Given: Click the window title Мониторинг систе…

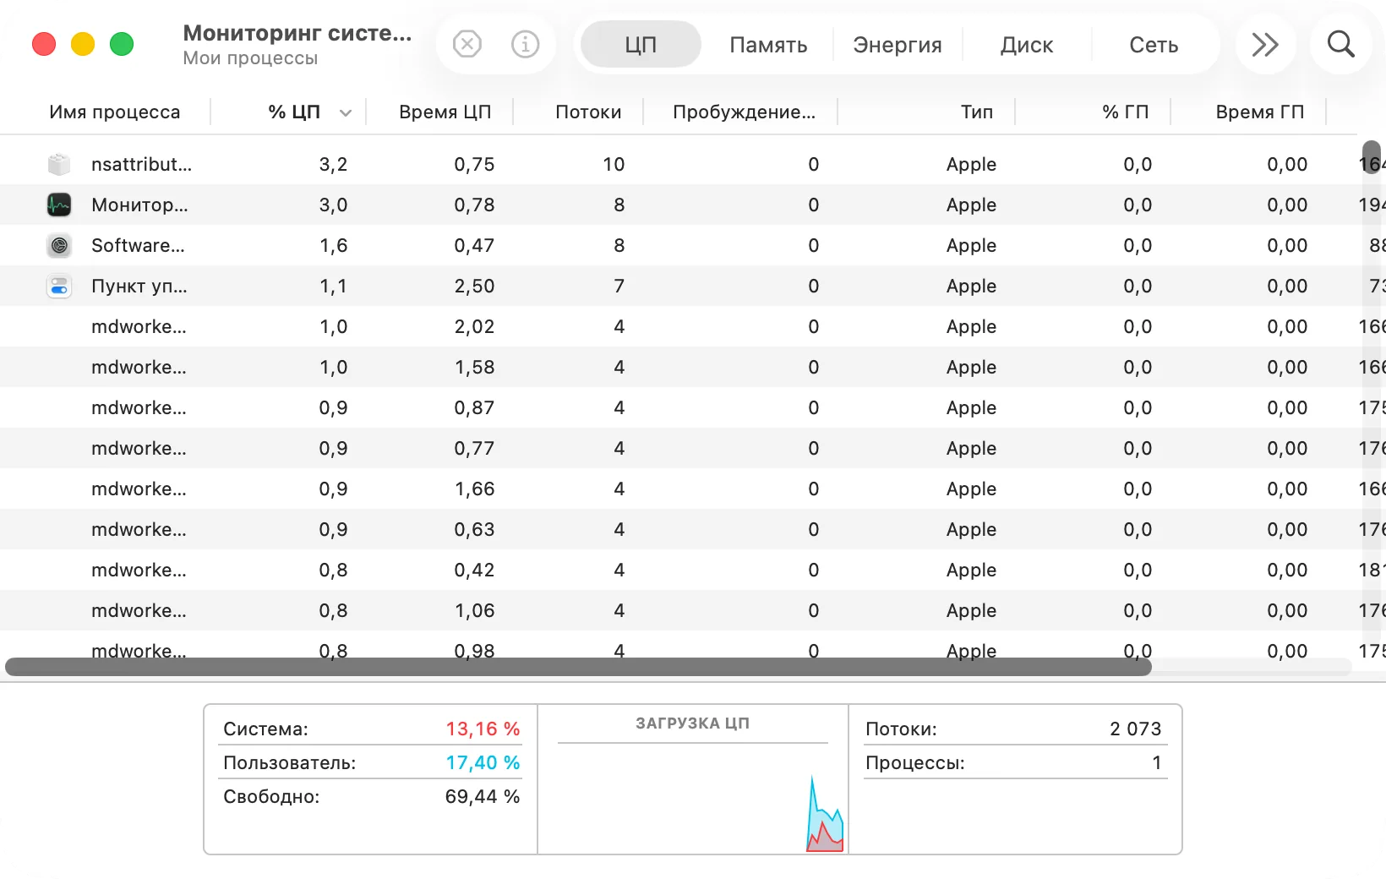Looking at the screenshot, I should [x=297, y=33].
